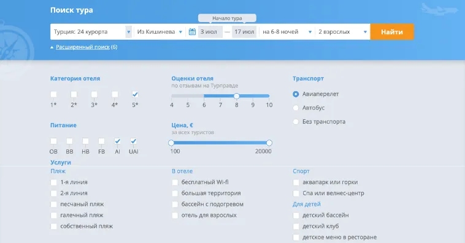Select the Авиаперелет transport radio
Viewport: 465px width, 243px height.
point(296,94)
